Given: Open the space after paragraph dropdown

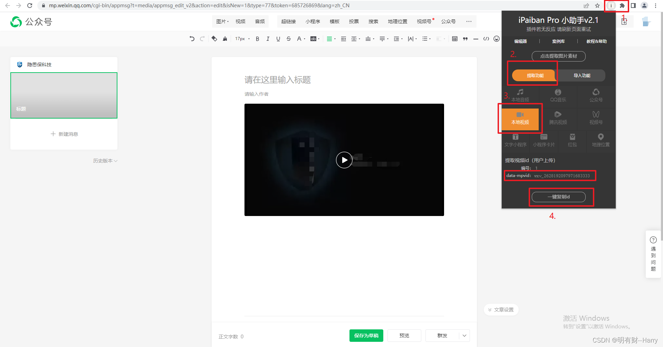Looking at the screenshot, I should pyautogui.click(x=384, y=39).
